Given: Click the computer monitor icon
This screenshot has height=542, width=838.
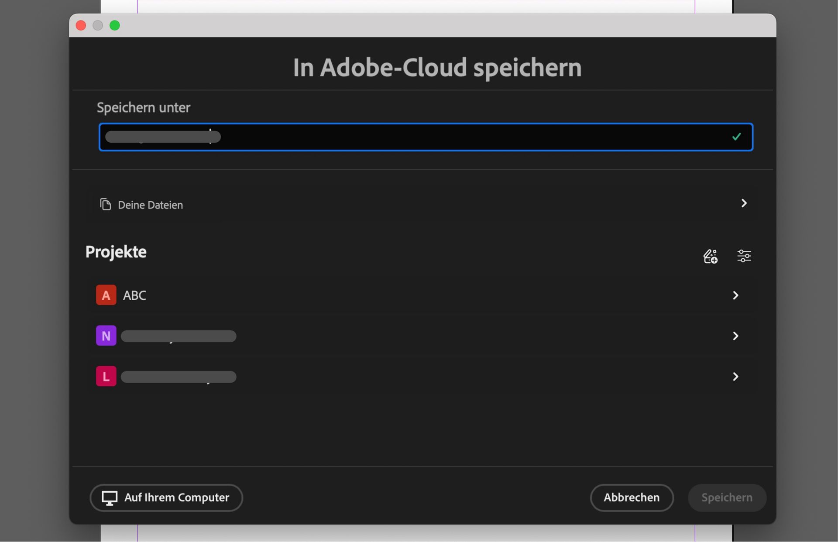Looking at the screenshot, I should point(110,497).
